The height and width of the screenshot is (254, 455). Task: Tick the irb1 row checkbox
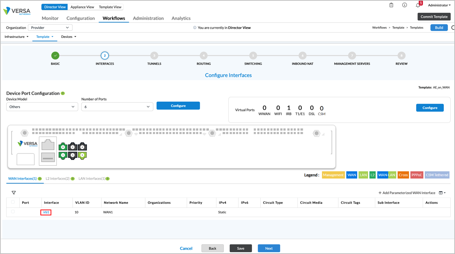(x=13, y=212)
